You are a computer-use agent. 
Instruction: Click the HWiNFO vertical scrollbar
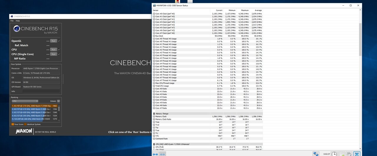tap(360, 40)
